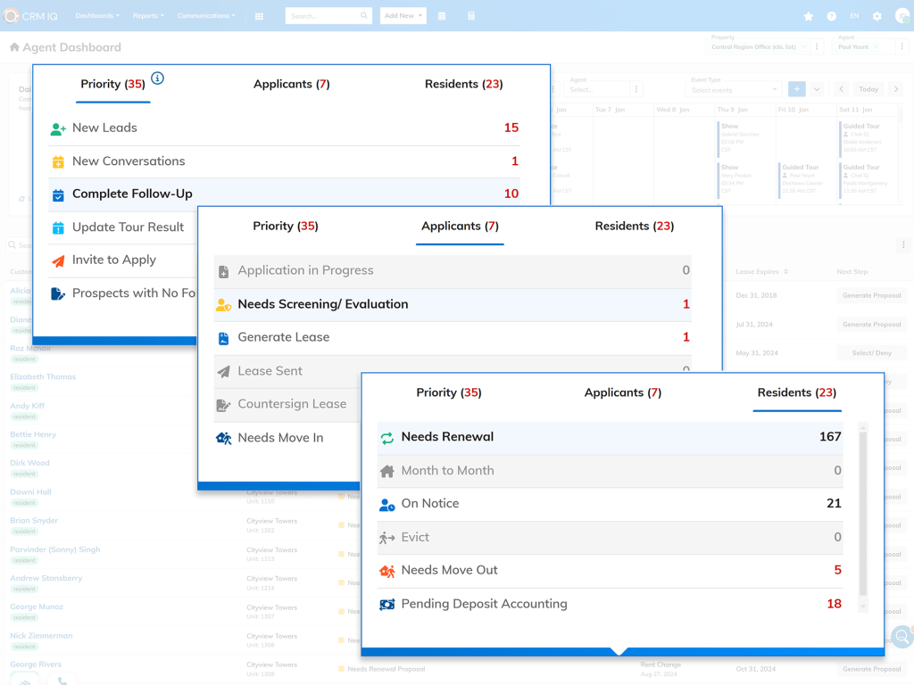Expand the chevron next to the plus button
Image resolution: width=914 pixels, height=685 pixels.
817,89
